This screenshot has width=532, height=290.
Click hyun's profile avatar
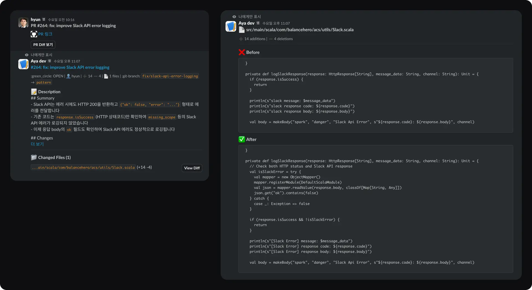click(x=23, y=22)
